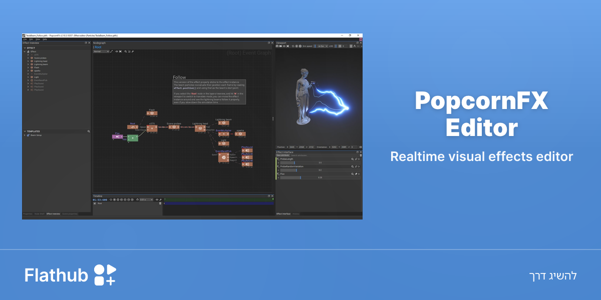Image resolution: width=601 pixels, height=300 pixels.
Task: Switch to the Scene properties tab
Action: click(x=70, y=214)
